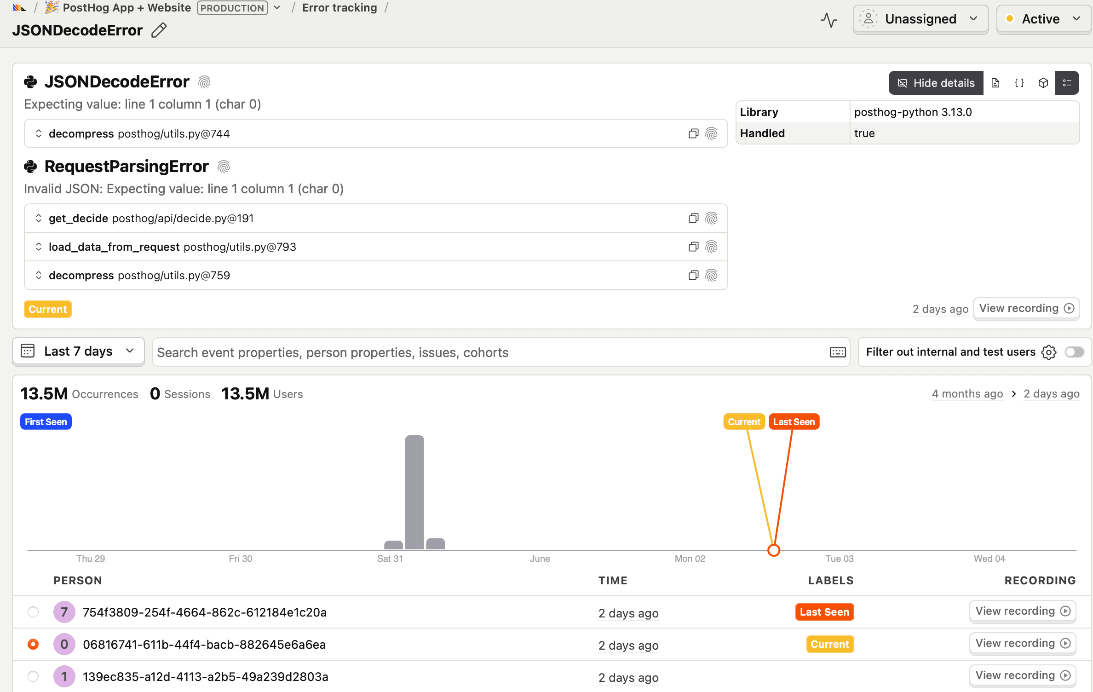Open the internal users filter settings gear

click(1049, 352)
